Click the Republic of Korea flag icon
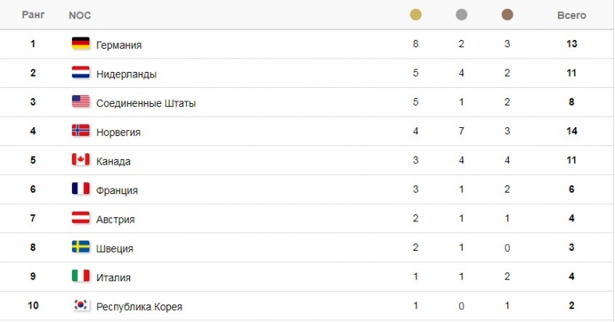Image resolution: width=615 pixels, height=322 pixels. click(x=81, y=304)
